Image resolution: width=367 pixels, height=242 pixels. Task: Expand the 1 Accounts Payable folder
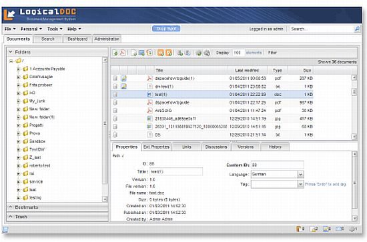tap(19, 69)
